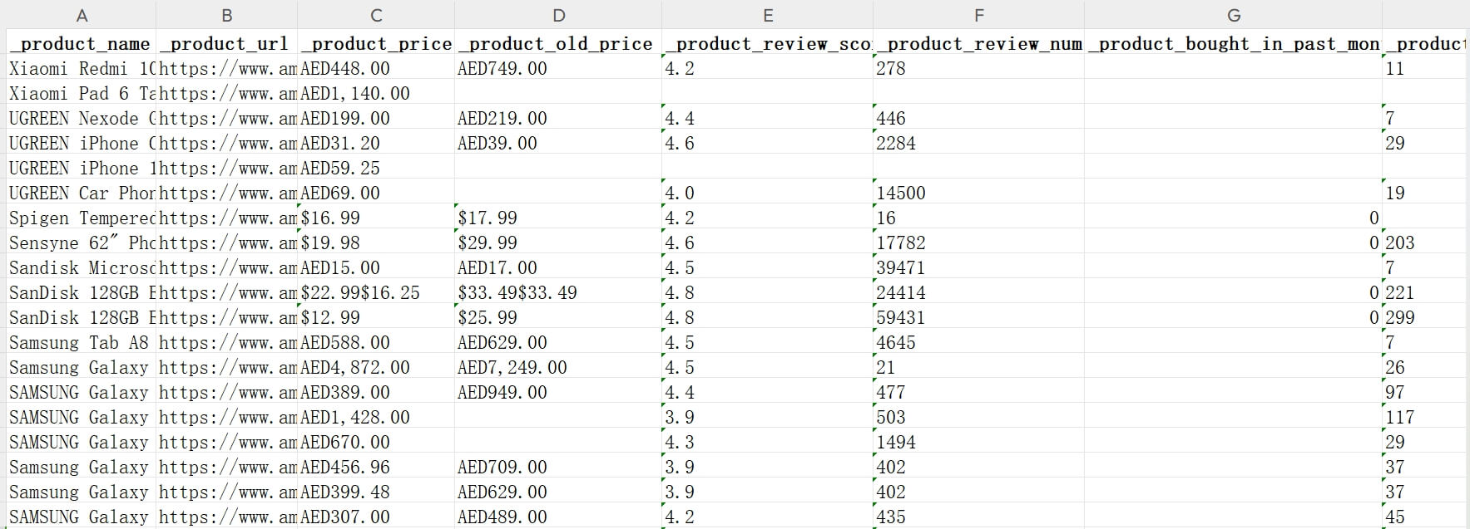The image size is (1470, 529).
Task: Click the price cell $19.98
Action: point(376,242)
